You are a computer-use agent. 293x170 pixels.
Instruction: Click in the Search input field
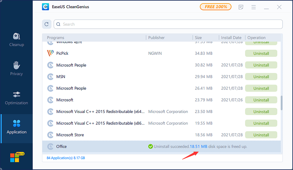tap(170, 24)
